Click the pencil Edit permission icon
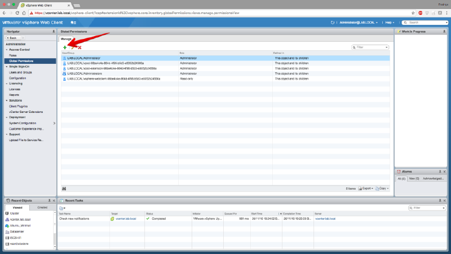 [x=72, y=47]
